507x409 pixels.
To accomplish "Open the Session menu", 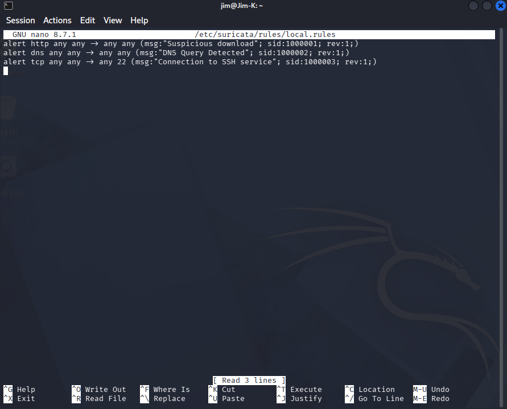I will tap(20, 20).
